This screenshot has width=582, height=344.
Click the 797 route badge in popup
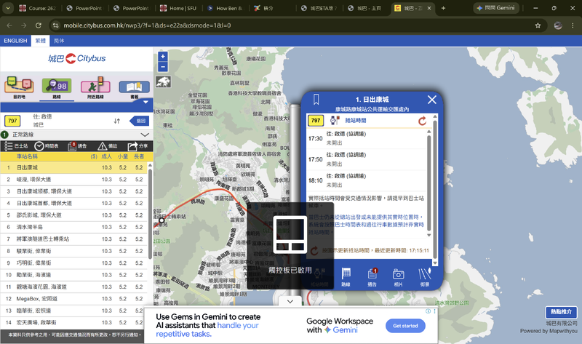(x=316, y=121)
